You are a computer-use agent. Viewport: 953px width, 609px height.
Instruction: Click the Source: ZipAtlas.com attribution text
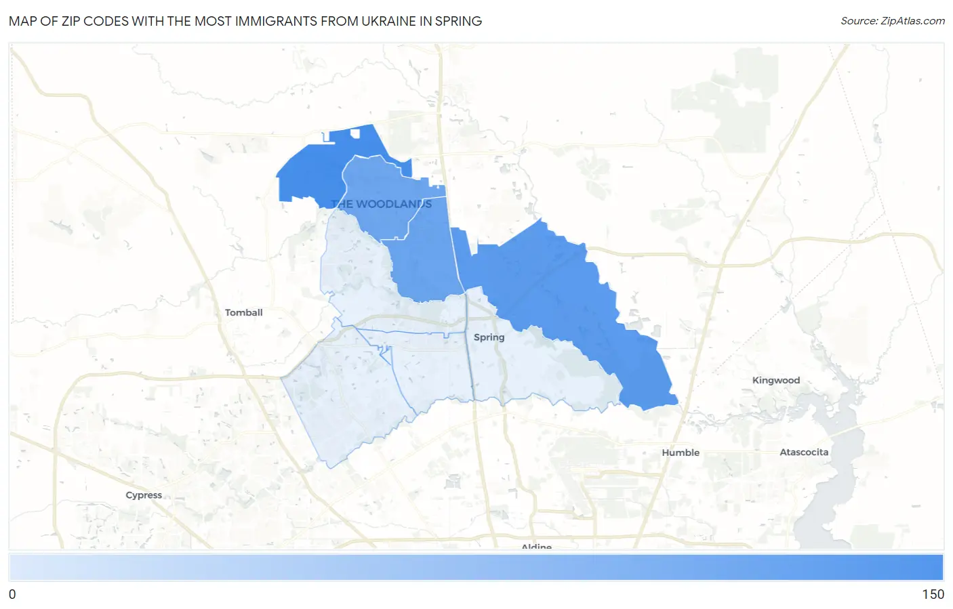pyautogui.click(x=892, y=21)
